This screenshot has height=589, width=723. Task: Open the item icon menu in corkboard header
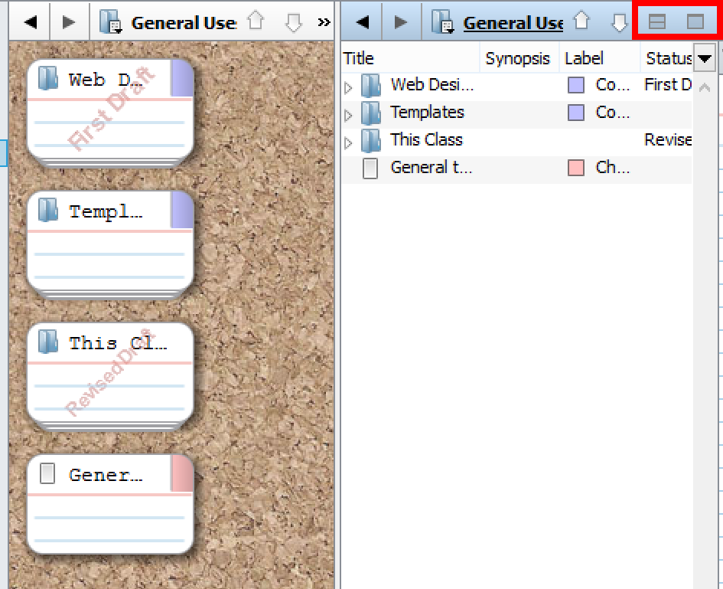(x=110, y=23)
